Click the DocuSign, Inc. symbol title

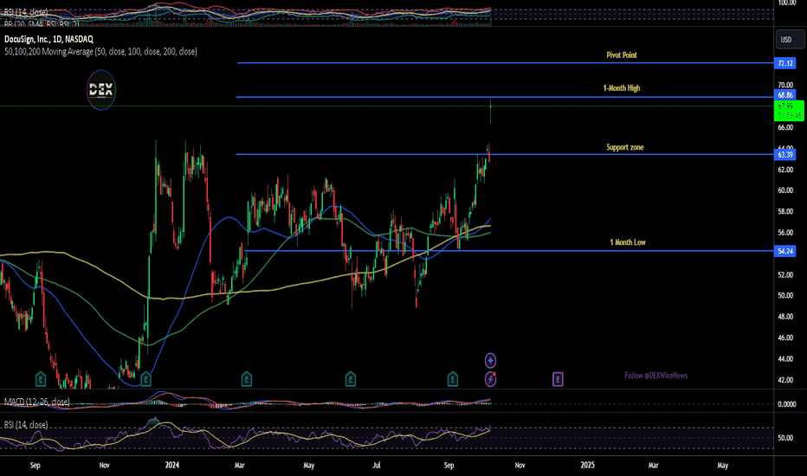(48, 39)
